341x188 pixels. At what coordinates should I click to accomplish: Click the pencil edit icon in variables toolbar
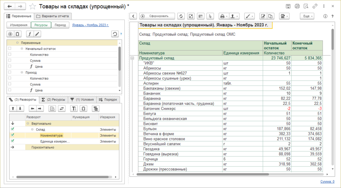[x=37, y=34]
